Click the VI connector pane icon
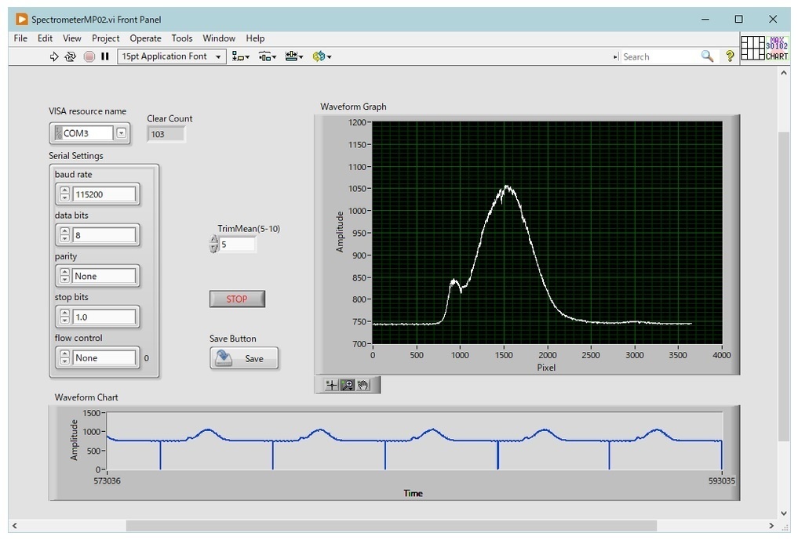The width and height of the screenshot is (798, 540). (752, 49)
